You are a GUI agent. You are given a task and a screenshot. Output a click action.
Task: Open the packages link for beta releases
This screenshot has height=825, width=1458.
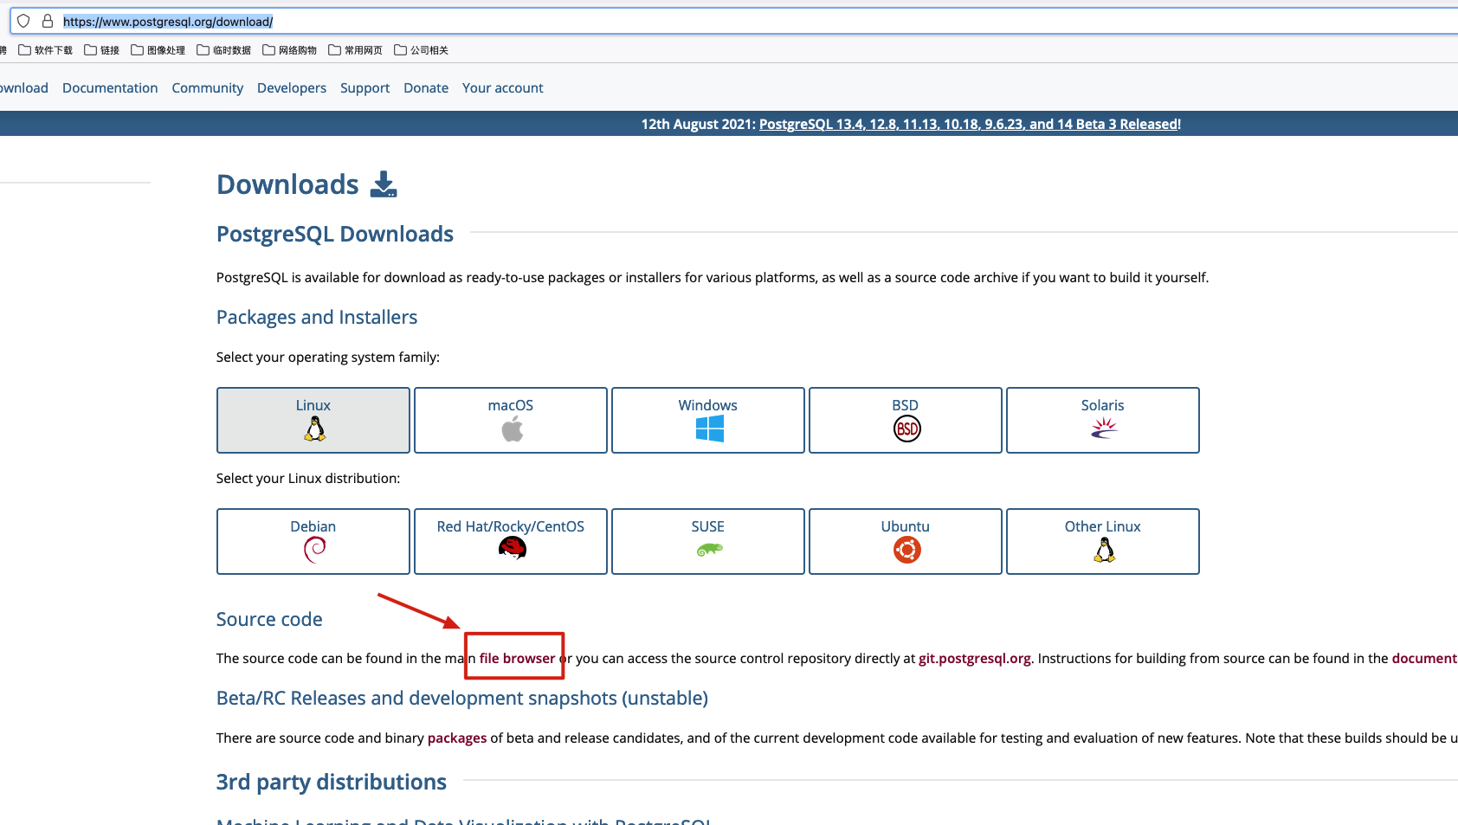click(x=457, y=738)
